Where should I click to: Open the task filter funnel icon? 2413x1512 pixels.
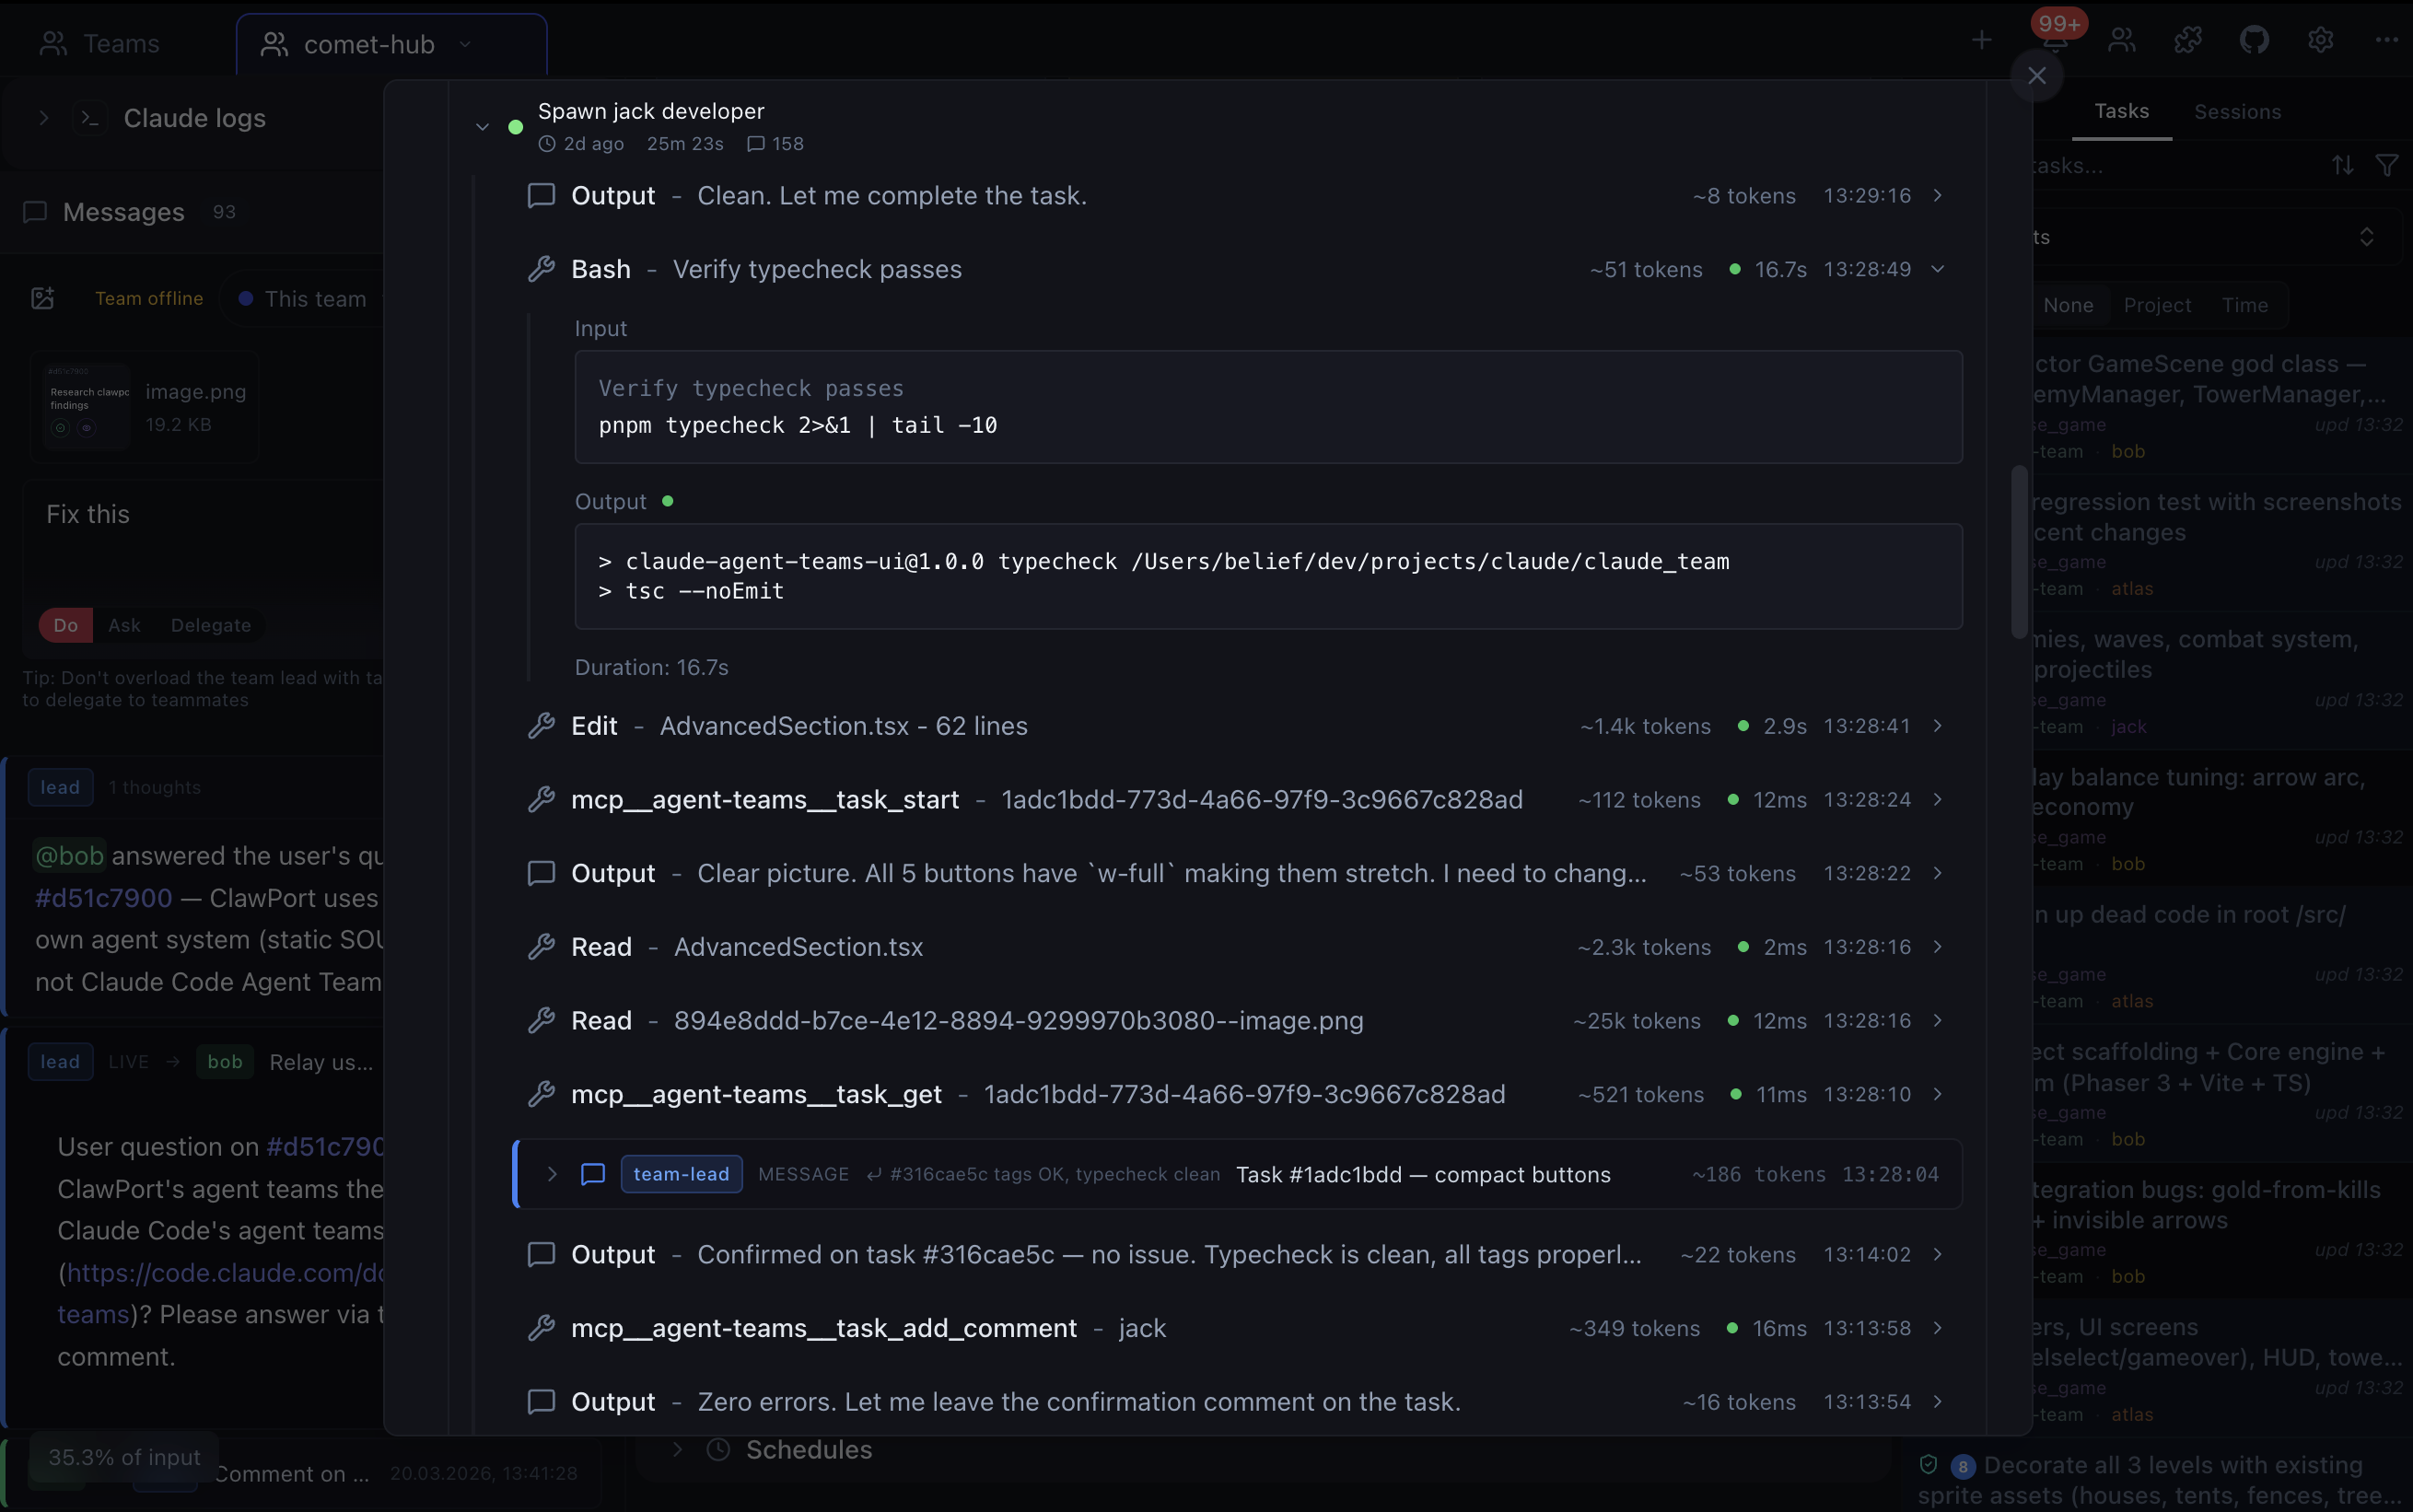point(2388,164)
